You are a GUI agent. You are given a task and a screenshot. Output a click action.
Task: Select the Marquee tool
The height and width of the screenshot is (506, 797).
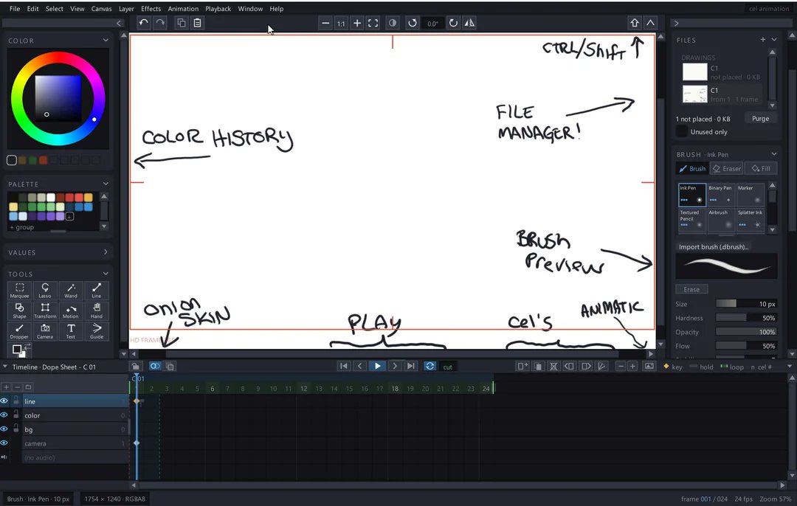click(x=19, y=290)
